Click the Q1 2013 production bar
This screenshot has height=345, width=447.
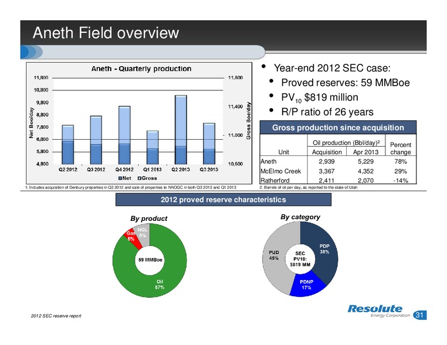pos(153,147)
